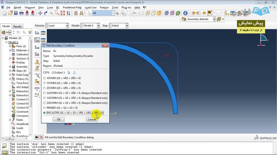Screen dimensions: 277x155
Task: Click the Hidden render style icon
Action: 153,13
